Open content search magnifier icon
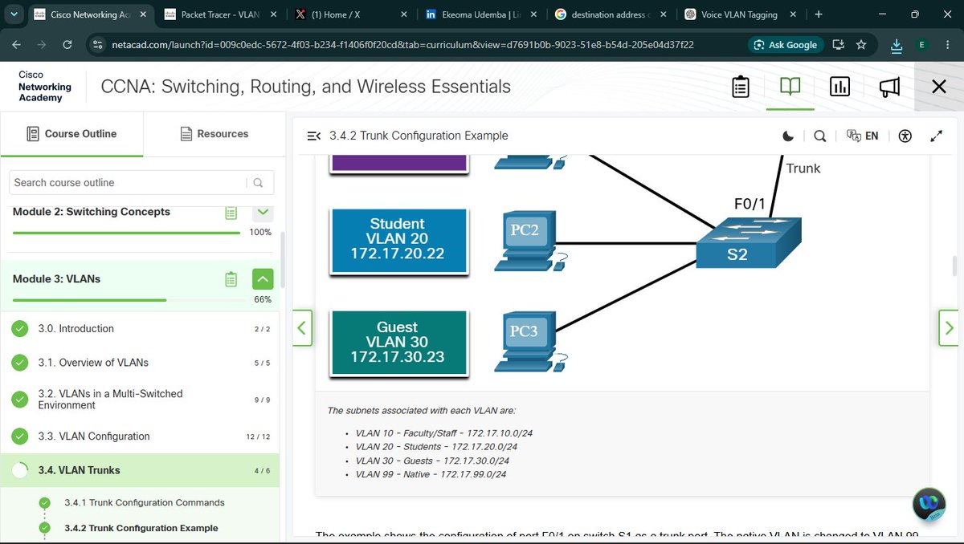Viewport: 964px width, 544px height. [819, 136]
